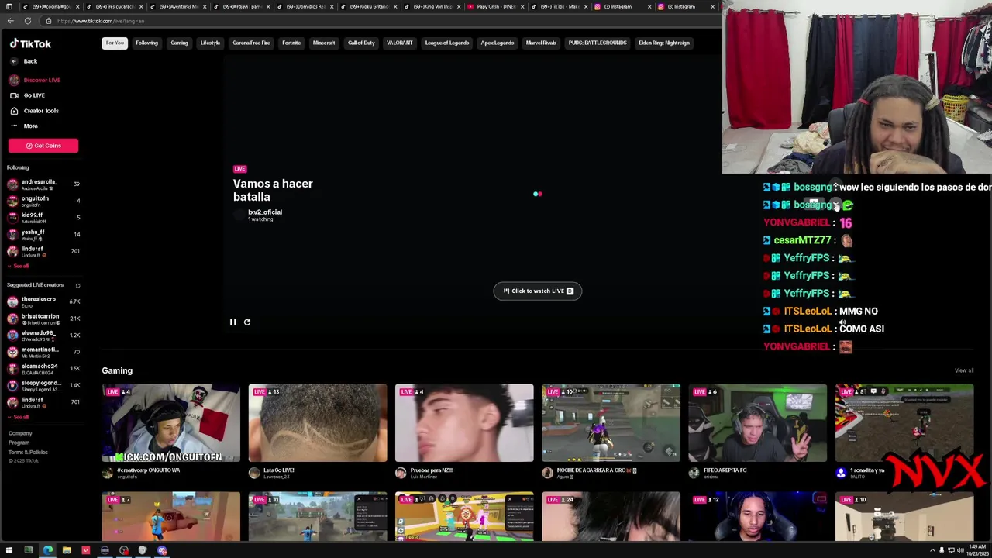Select the Lifestyle category tab

coord(210,43)
